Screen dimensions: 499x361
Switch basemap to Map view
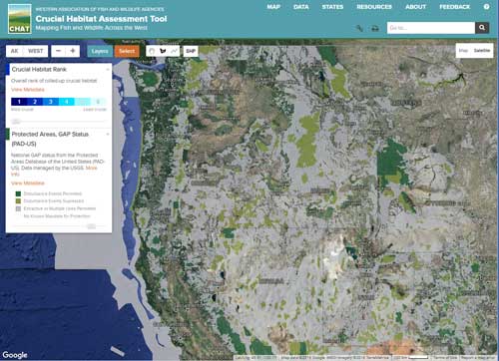click(x=463, y=51)
